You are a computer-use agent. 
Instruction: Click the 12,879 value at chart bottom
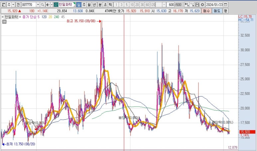click(233, 147)
